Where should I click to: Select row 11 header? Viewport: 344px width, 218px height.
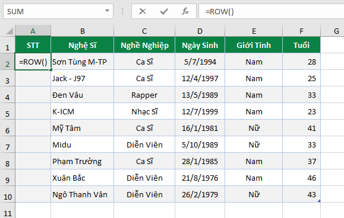[x=8, y=210]
